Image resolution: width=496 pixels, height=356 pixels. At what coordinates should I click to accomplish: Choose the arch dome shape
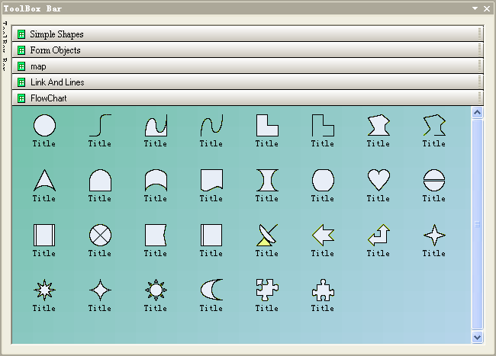point(100,181)
